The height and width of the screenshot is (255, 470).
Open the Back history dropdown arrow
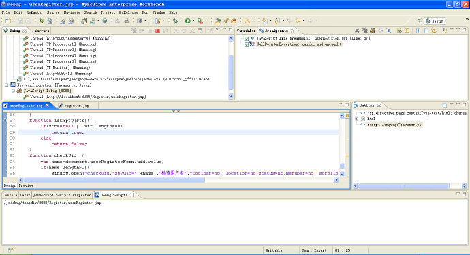[303, 20]
